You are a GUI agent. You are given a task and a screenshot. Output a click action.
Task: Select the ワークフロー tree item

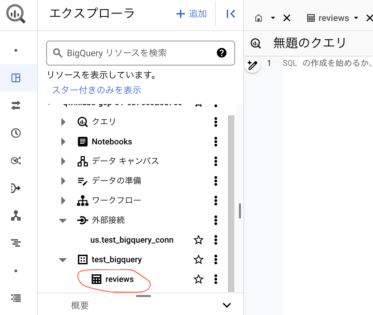click(x=116, y=201)
